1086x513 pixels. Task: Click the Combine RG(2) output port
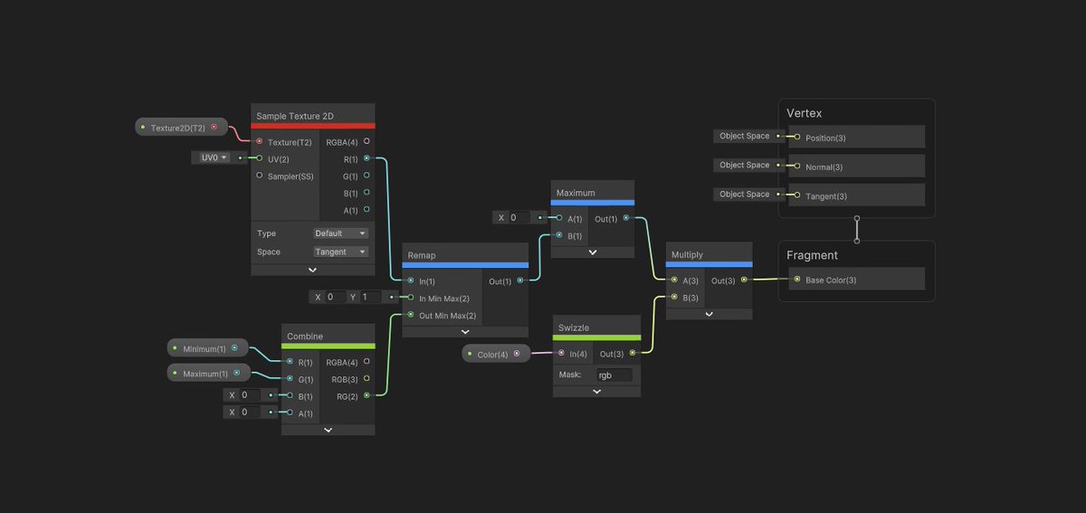(x=367, y=395)
